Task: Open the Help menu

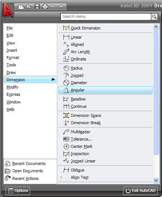Action: 11,109
